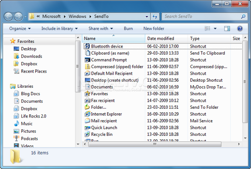Navigate to Windows in breadcrumb
Screen dimensions: 251x169
[77, 16]
